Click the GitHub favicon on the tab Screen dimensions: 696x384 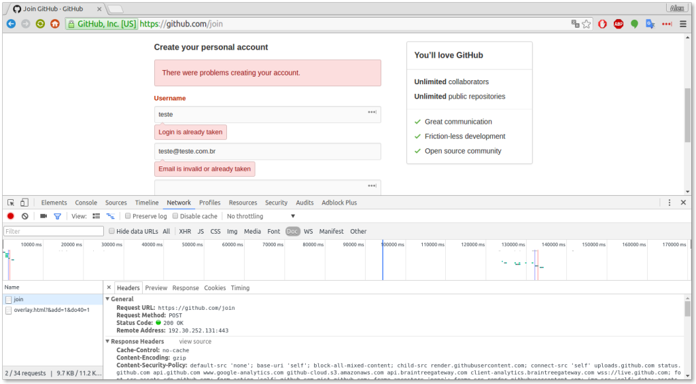pos(17,9)
